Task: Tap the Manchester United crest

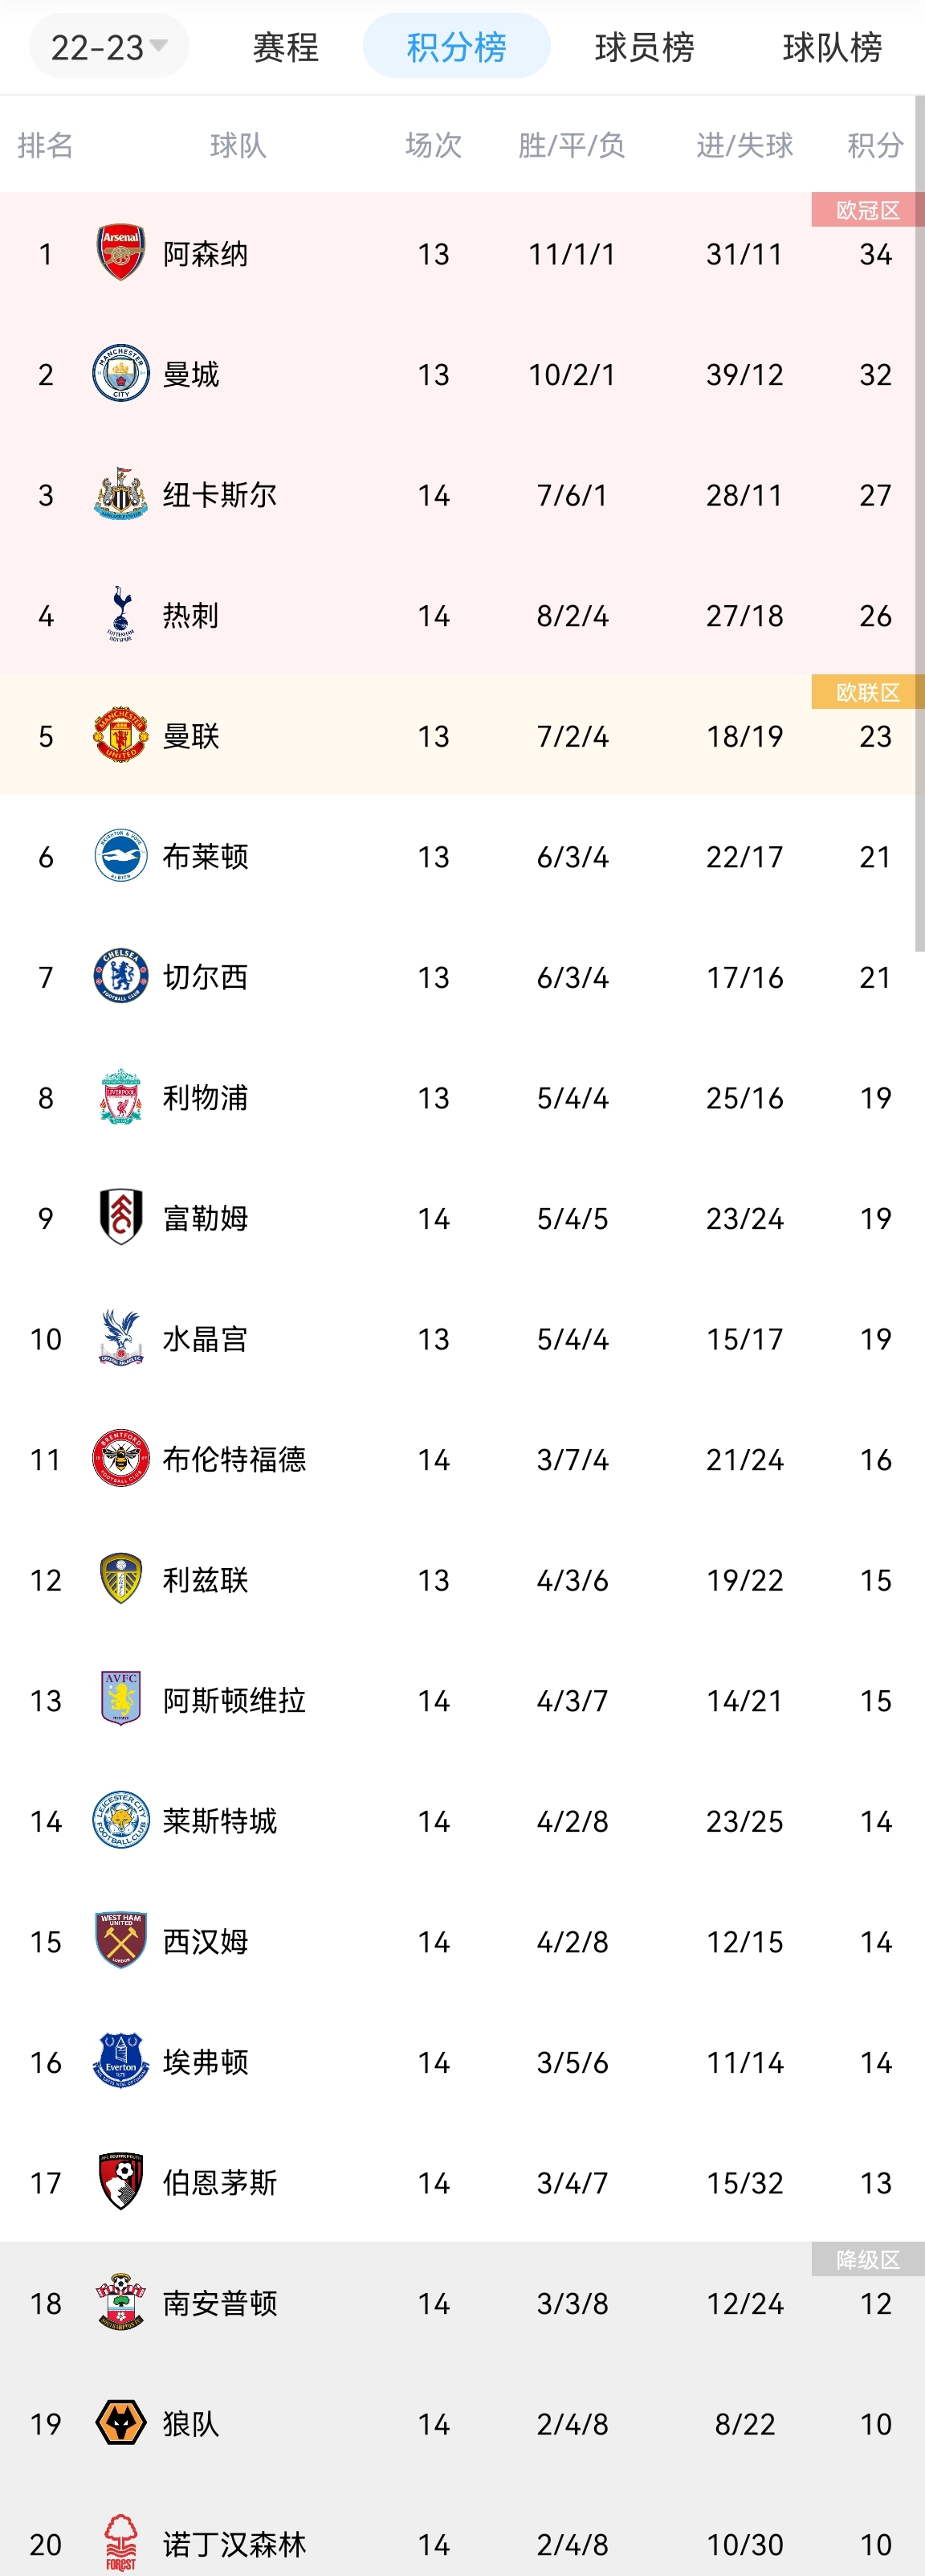Action: pyautogui.click(x=121, y=735)
